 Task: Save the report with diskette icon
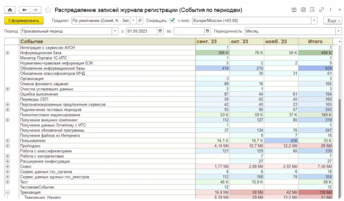(x=294, y=10)
